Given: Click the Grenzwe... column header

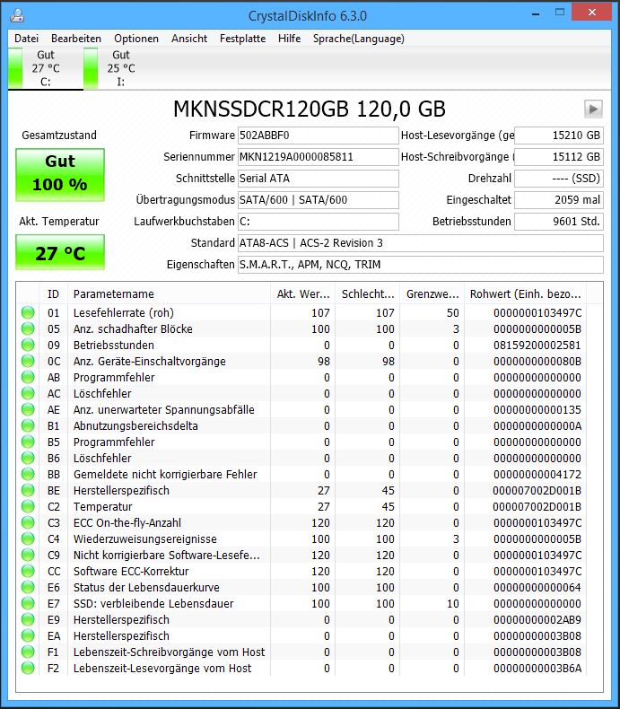Looking at the screenshot, I should pos(432,293).
